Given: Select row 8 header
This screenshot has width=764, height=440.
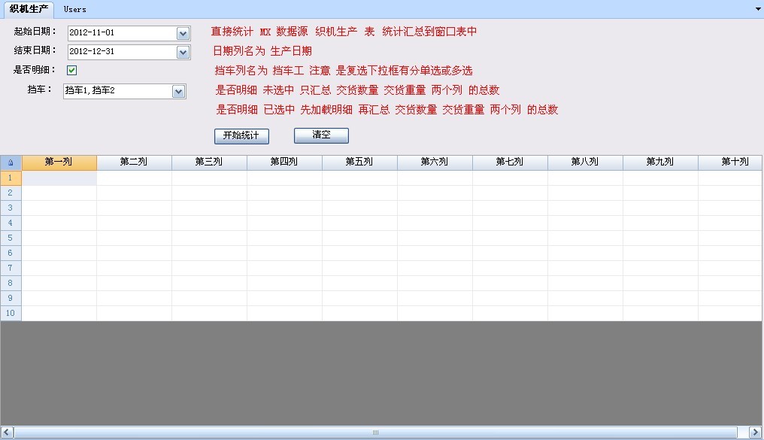Looking at the screenshot, I should pos(11,283).
